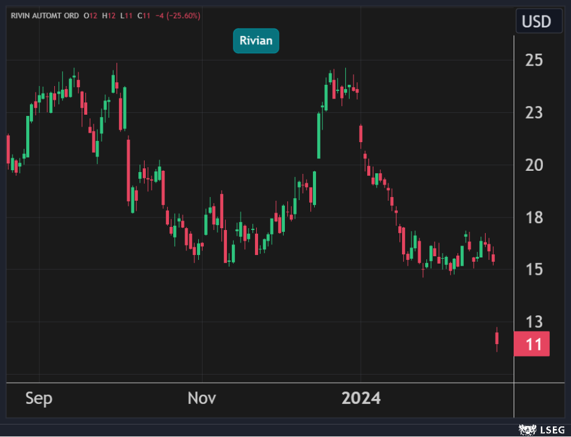
Task: Click the −25.60% change value in legend
Action: [185, 16]
